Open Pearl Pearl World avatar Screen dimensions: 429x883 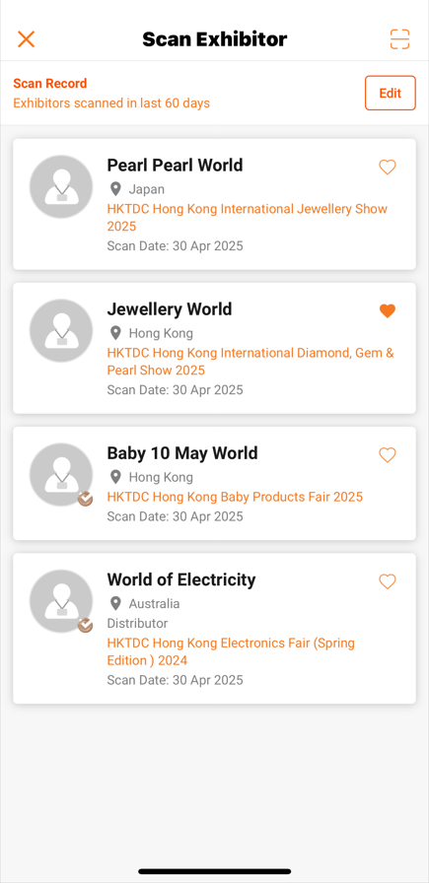[x=61, y=186]
